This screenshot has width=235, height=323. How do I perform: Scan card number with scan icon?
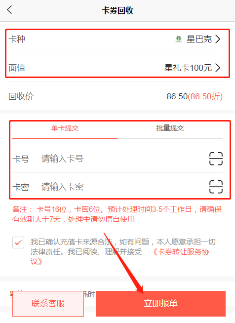click(216, 159)
